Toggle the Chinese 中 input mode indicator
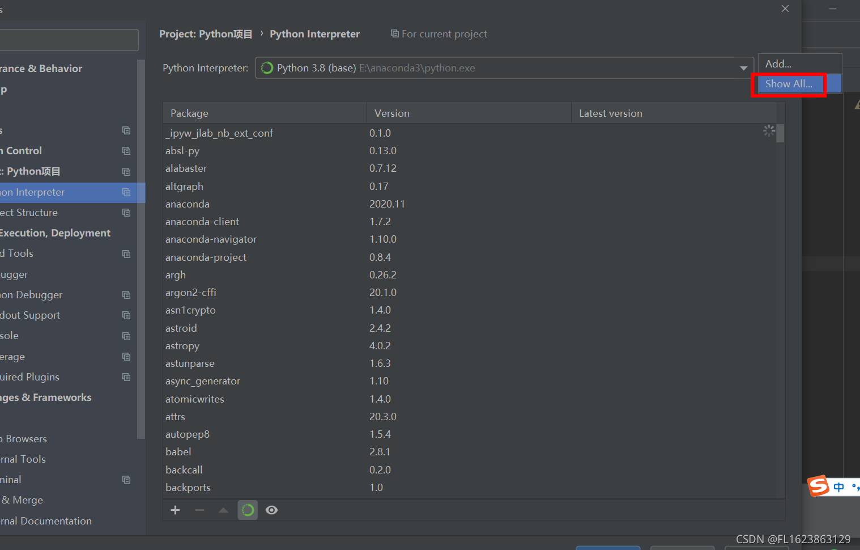Screen dimensions: 860x550 839,487
